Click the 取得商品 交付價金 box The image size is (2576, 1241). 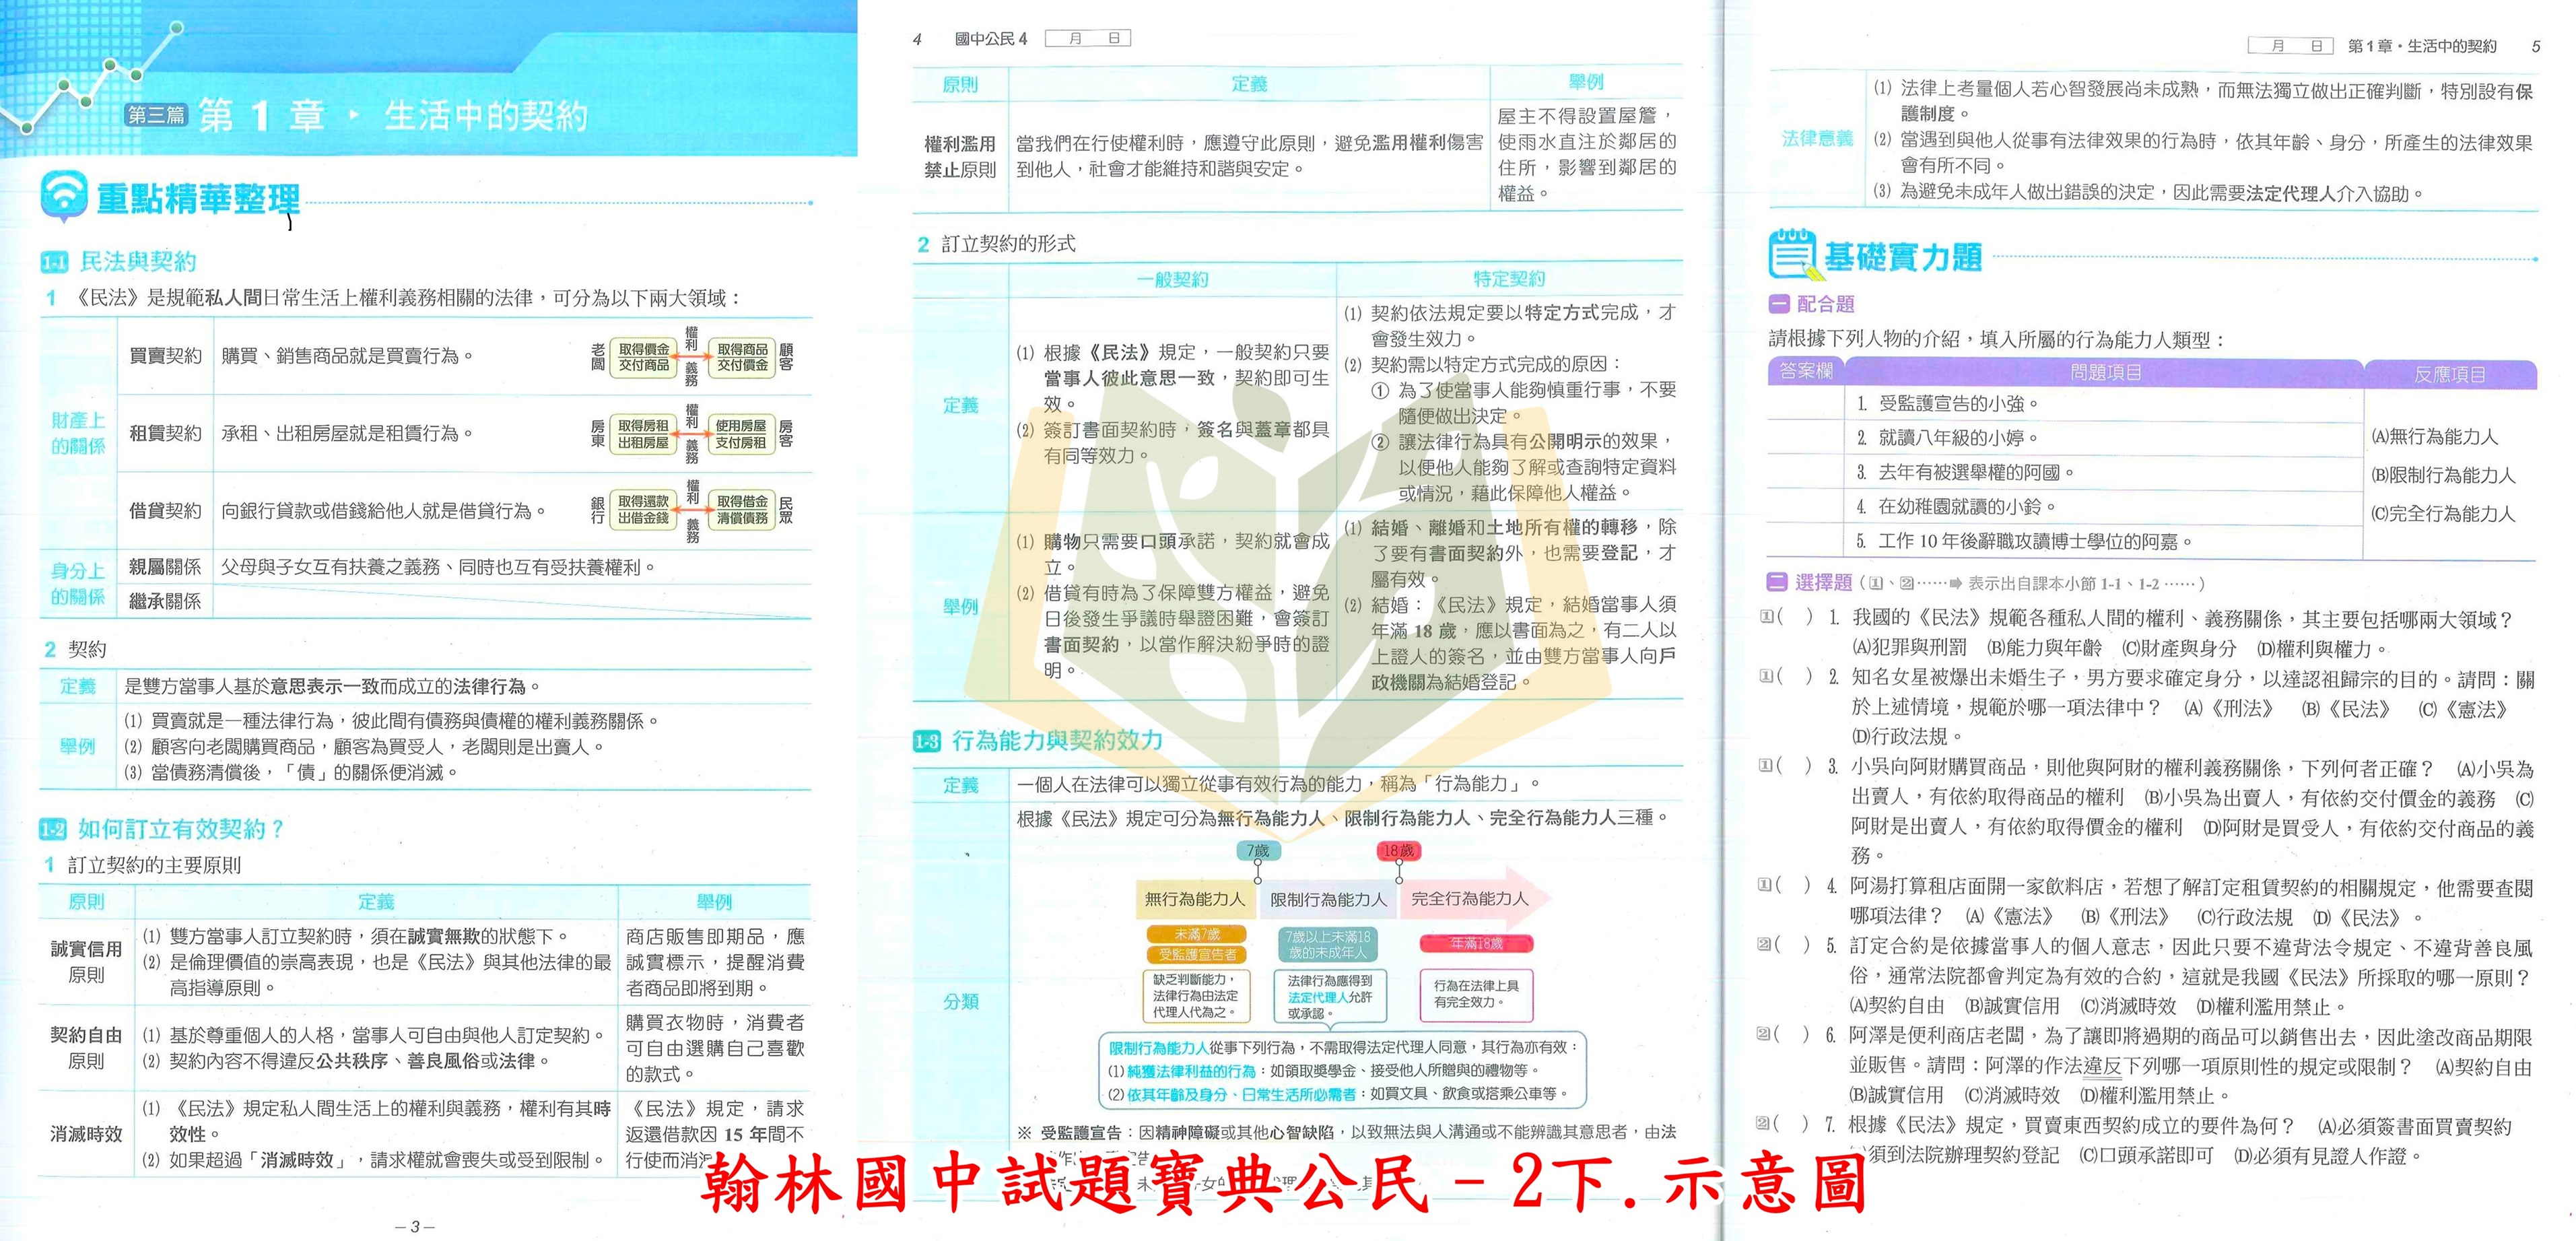[742, 357]
